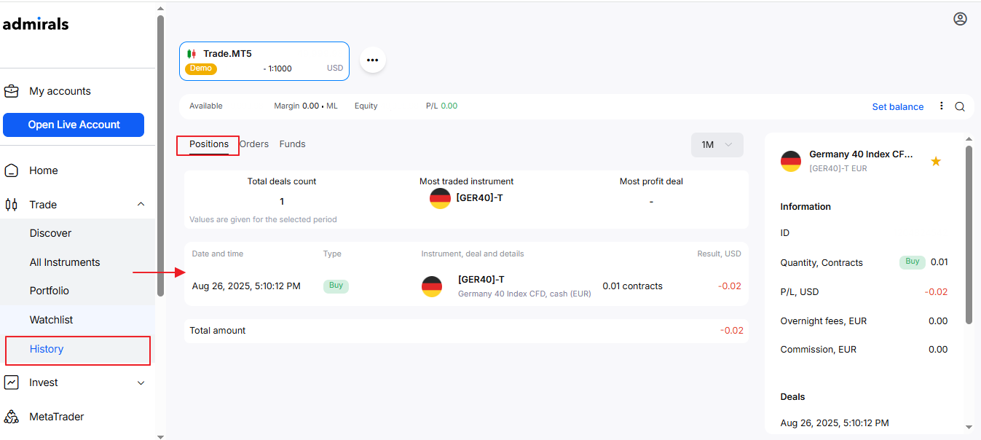981x440 pixels.
Task: Click the details panel scrollbar
Action: coord(969,235)
